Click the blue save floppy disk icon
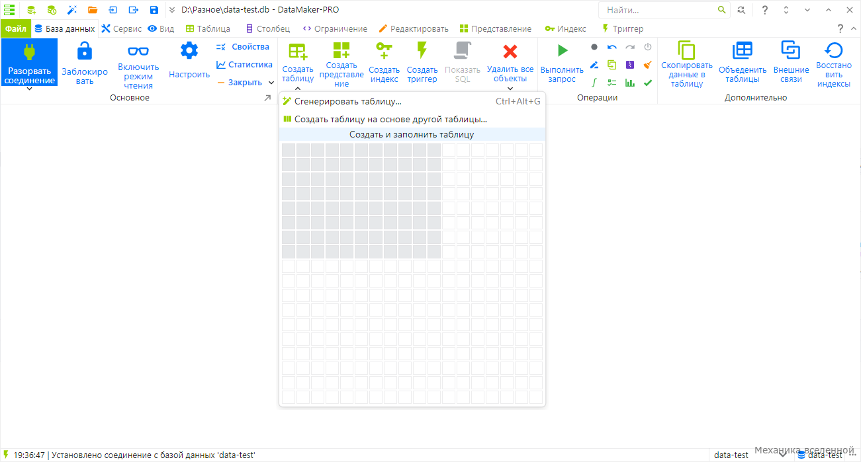Image resolution: width=861 pixels, height=462 pixels. [x=154, y=10]
